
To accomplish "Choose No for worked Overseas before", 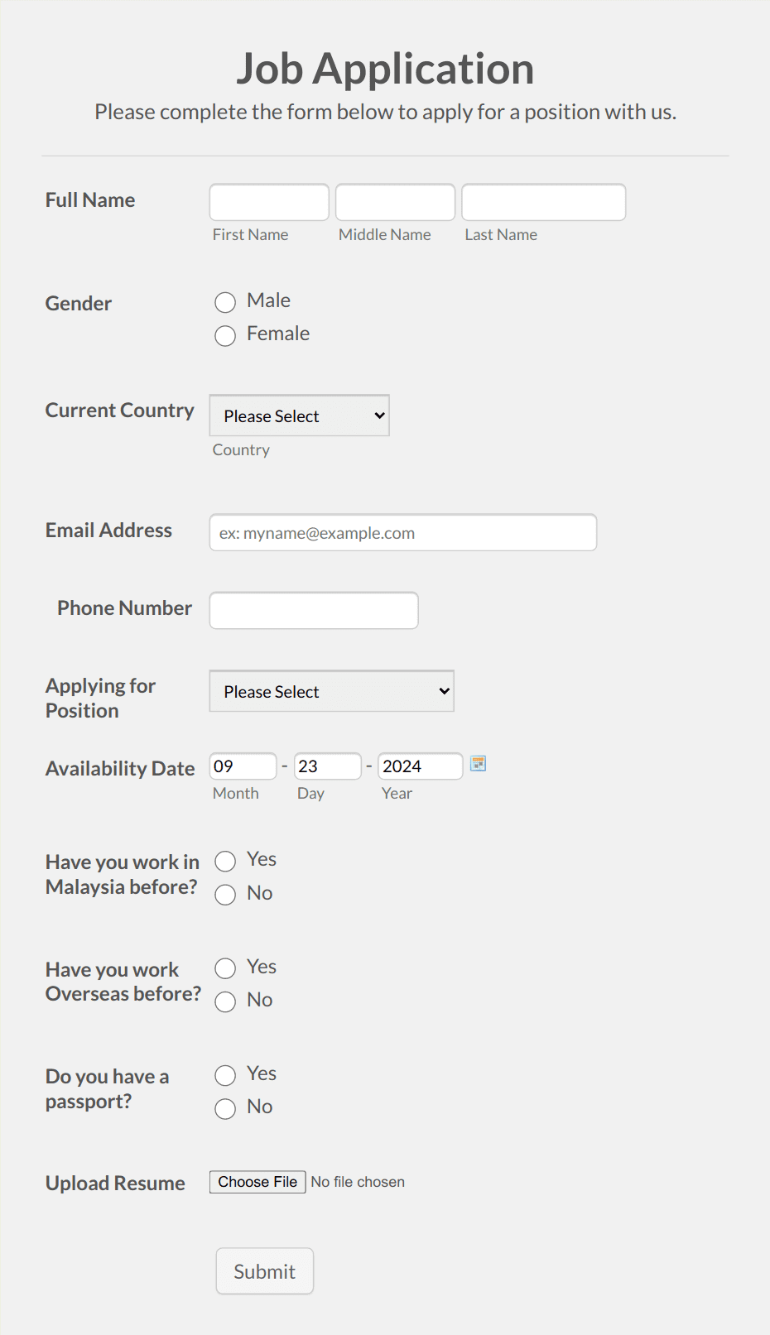I will point(225,1001).
